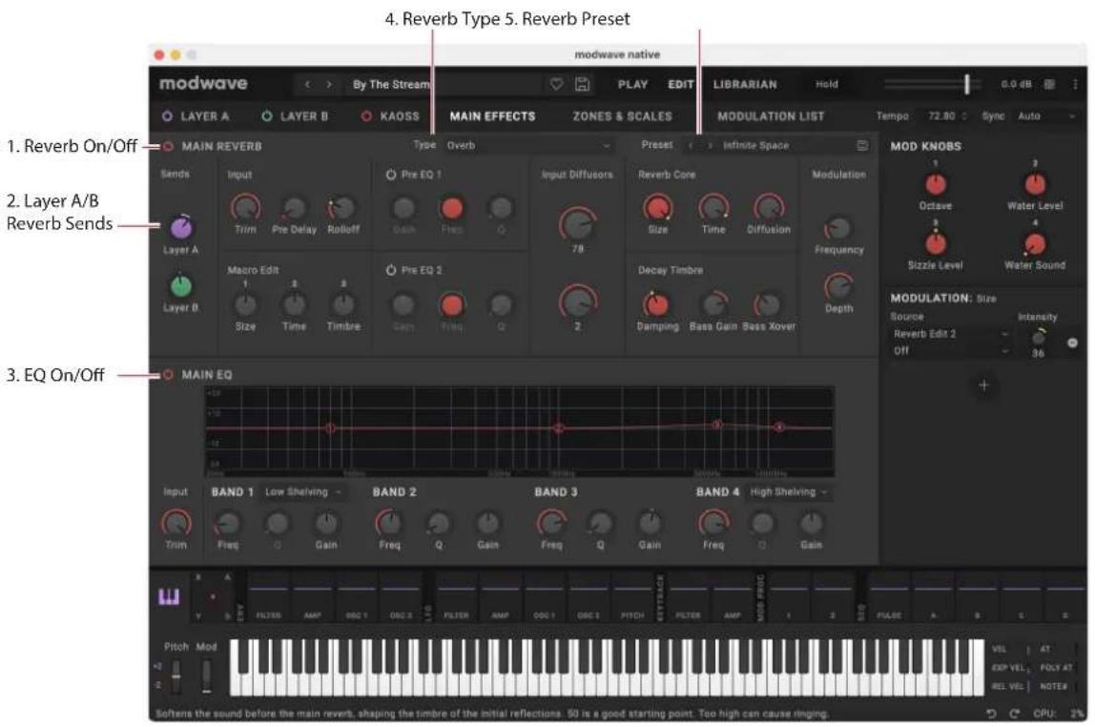Click the redo arrow in status bar
1095x727 pixels.
click(1014, 713)
